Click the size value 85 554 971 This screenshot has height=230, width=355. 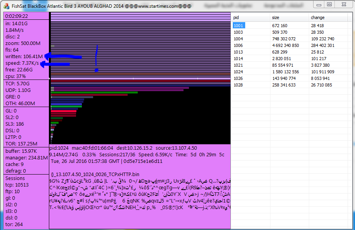pyautogui.click(x=285, y=65)
